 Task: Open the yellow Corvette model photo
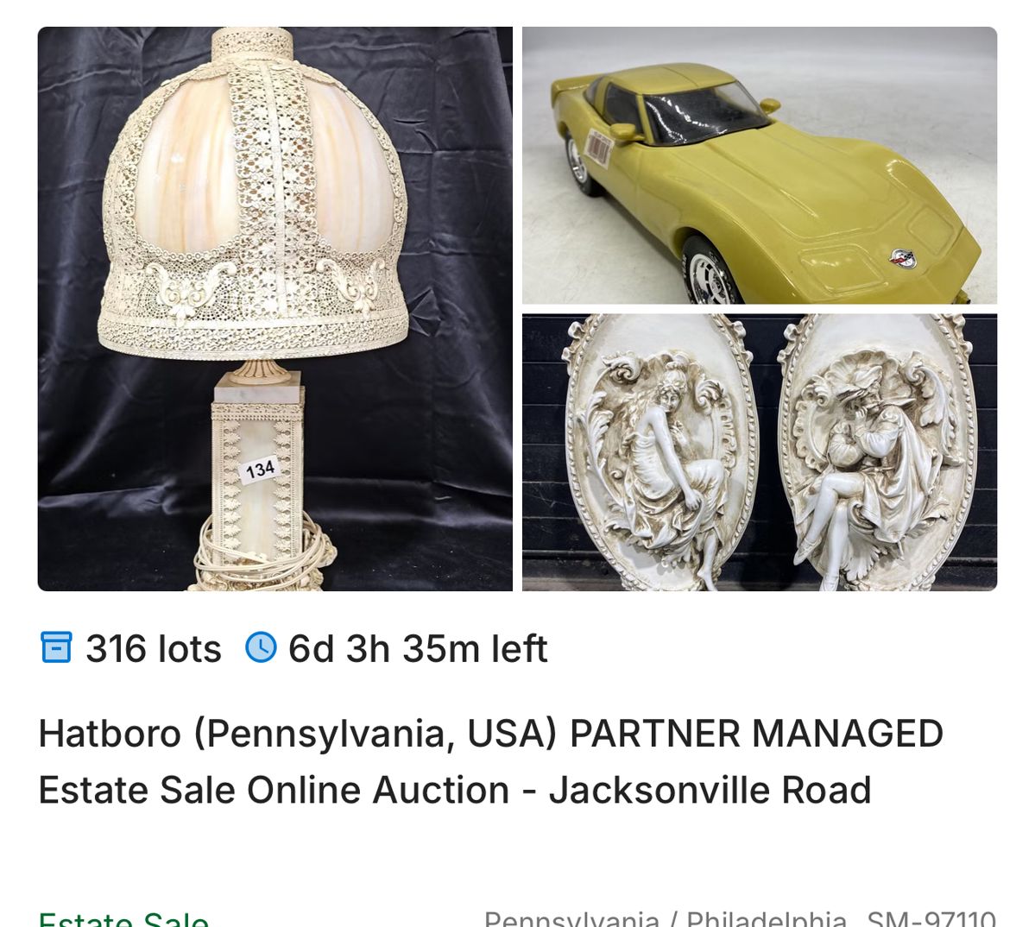click(x=760, y=166)
